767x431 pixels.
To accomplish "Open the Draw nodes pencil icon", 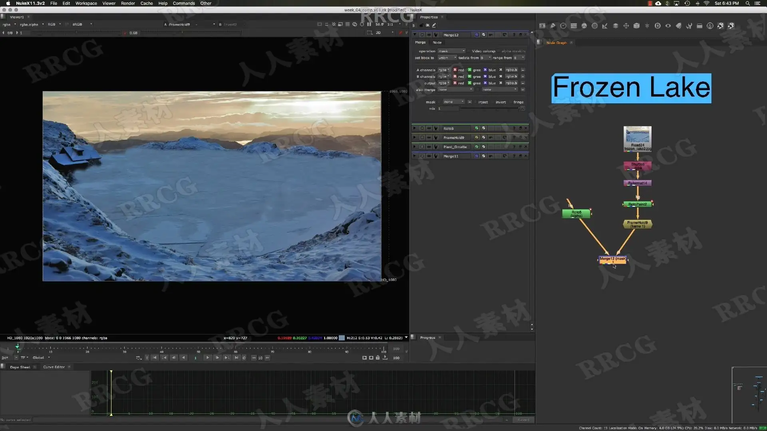I will 553,26.
